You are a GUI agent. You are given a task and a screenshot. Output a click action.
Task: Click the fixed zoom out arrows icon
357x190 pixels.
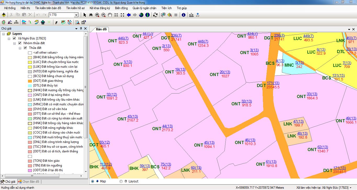click(122, 15)
